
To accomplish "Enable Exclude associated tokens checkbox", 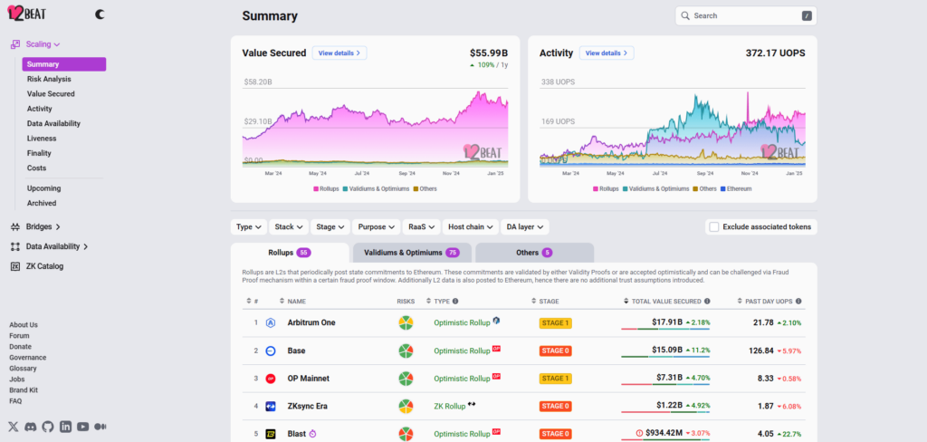I will pyautogui.click(x=714, y=226).
